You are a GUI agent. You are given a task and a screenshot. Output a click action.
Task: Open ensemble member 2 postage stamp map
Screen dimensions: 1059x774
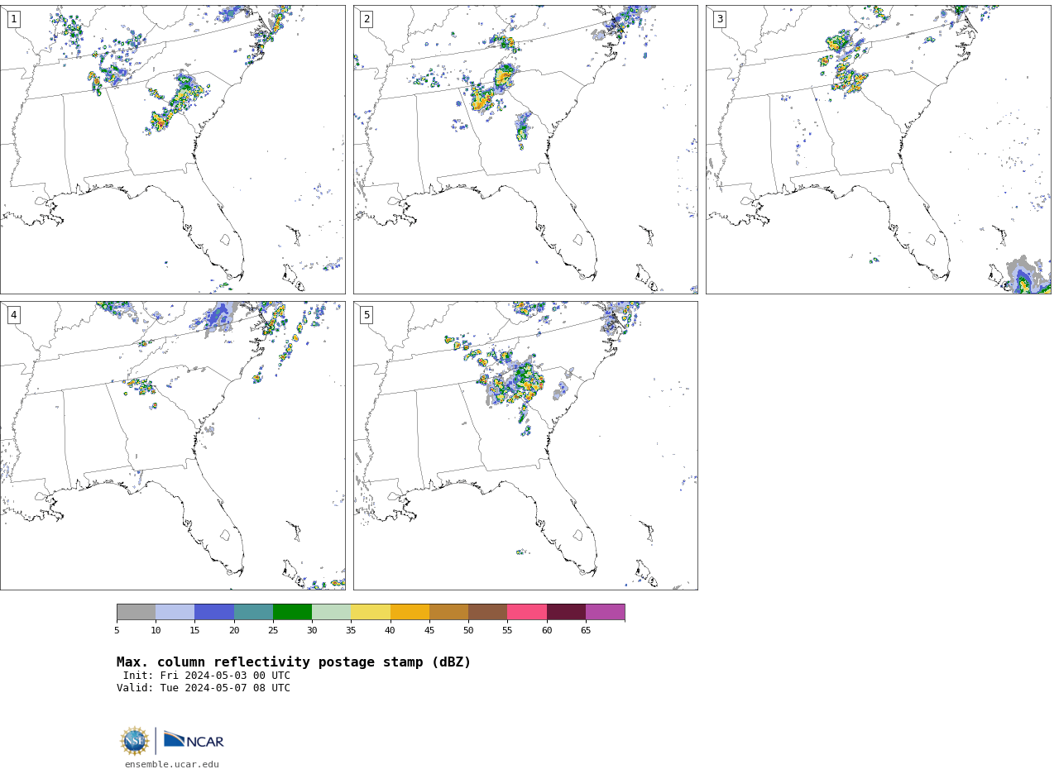(525, 150)
